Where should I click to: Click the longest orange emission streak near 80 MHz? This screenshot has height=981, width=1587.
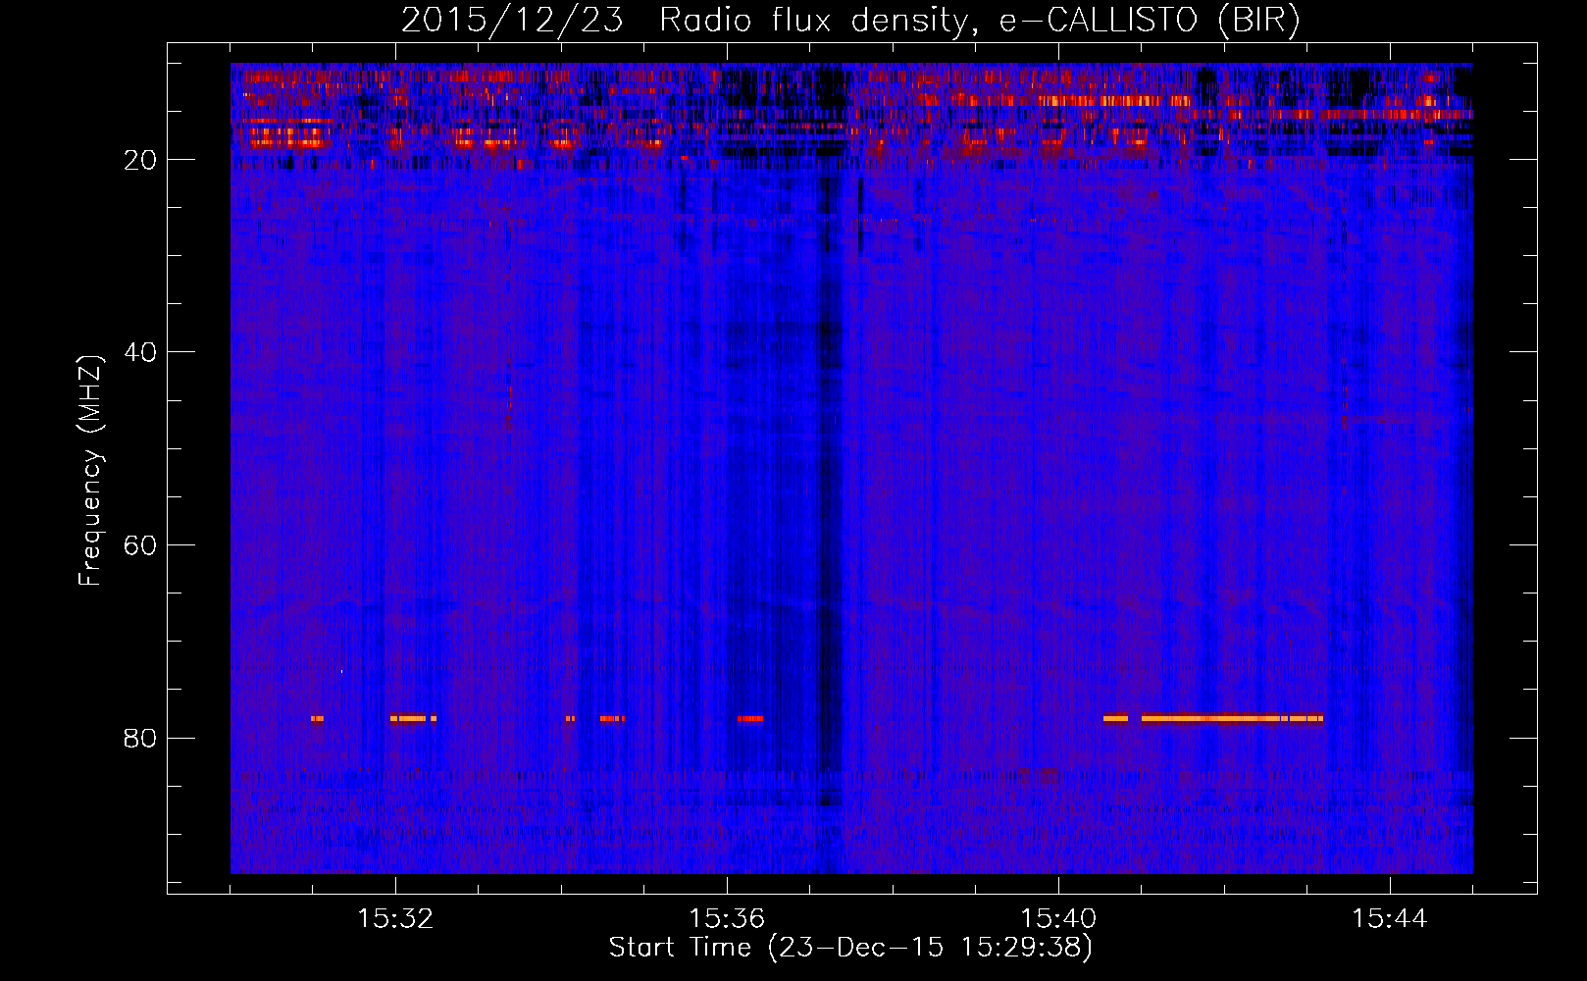tap(1232, 718)
